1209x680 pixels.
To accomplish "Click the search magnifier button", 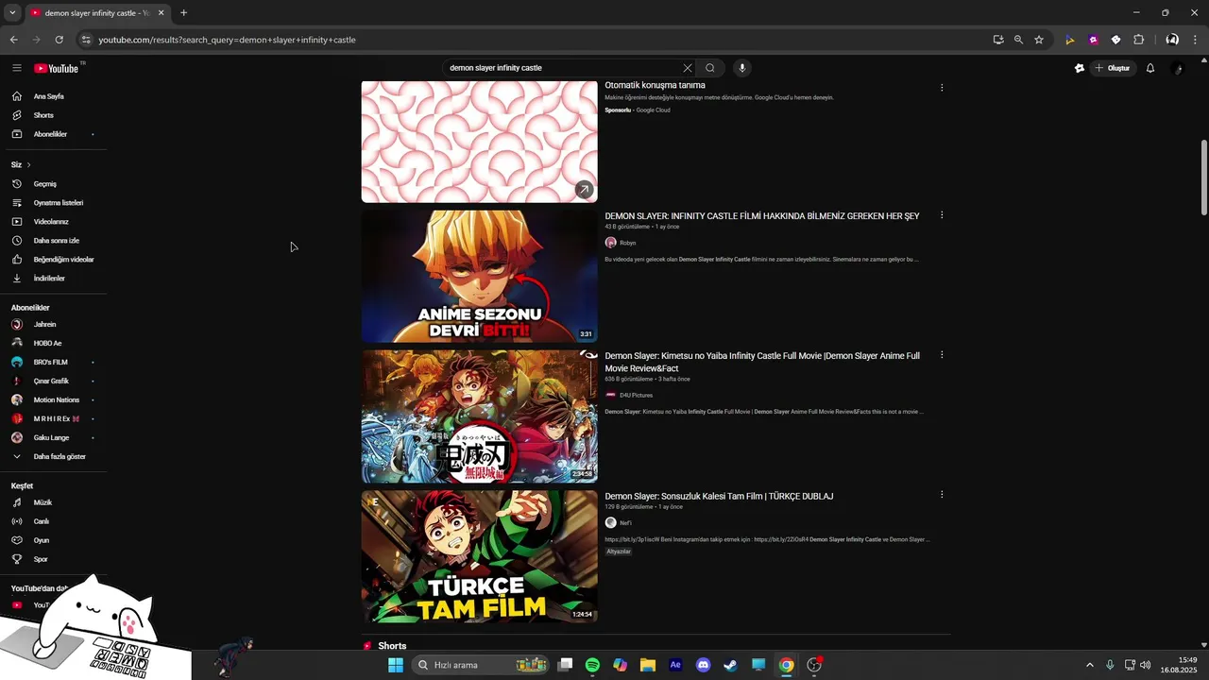I will pos(710,68).
